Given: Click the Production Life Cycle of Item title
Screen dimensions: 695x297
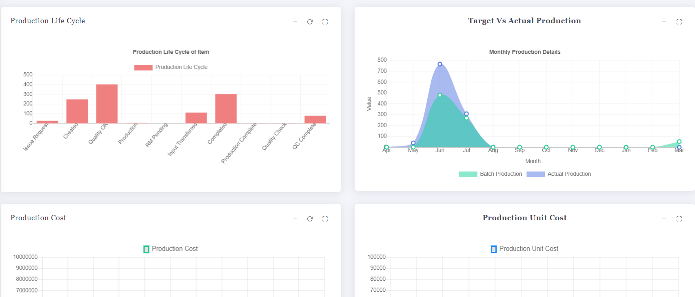Looking at the screenshot, I should pyautogui.click(x=171, y=52).
